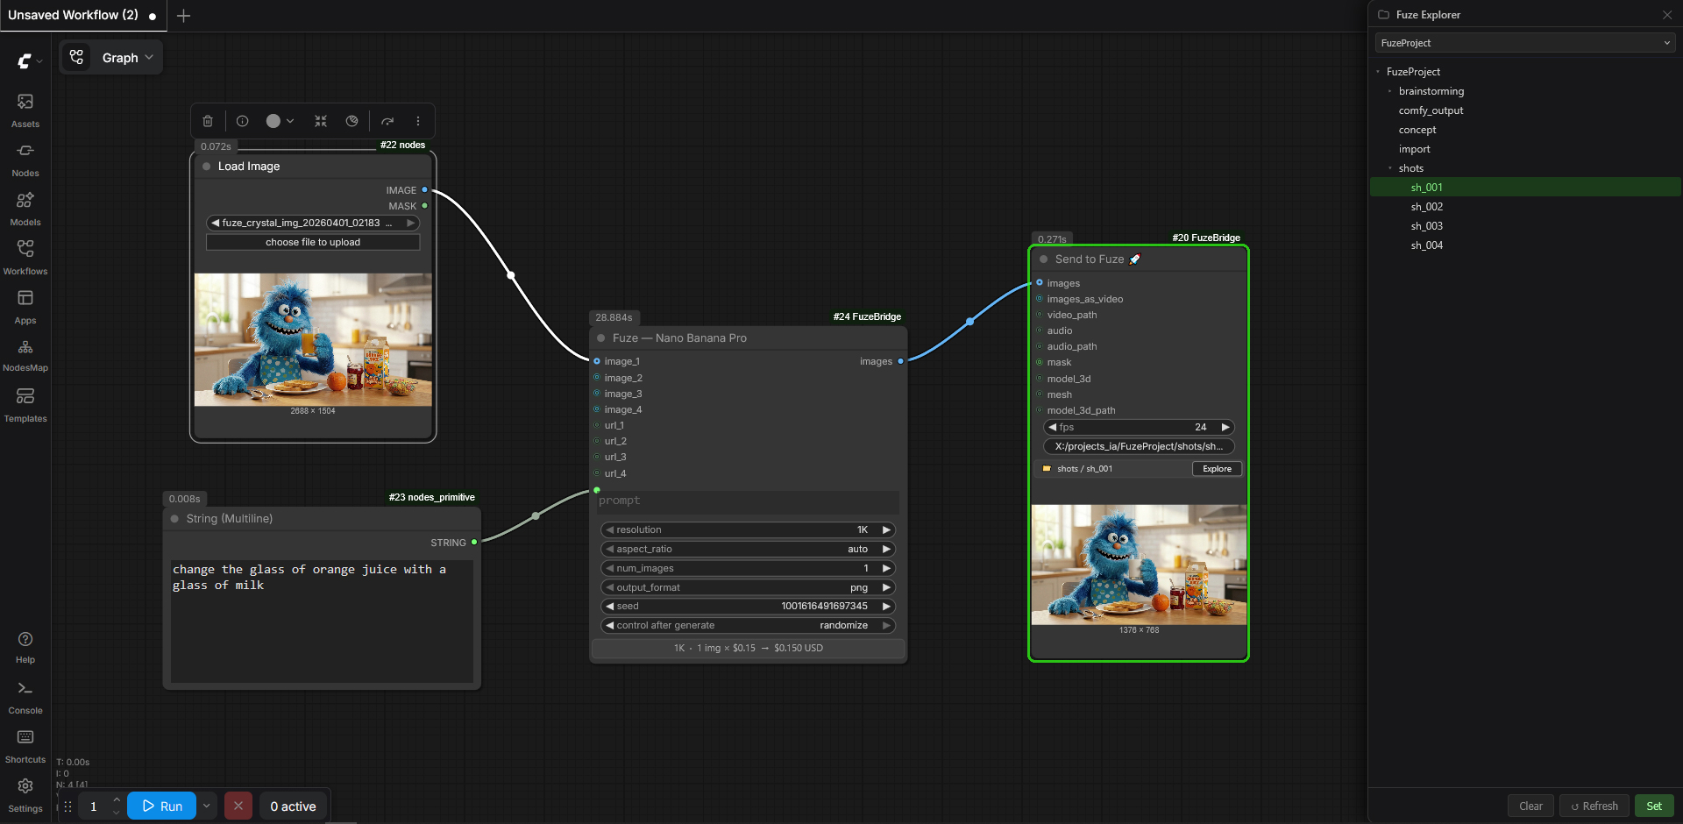
Task: Open the Templates panel
Action: click(x=25, y=405)
